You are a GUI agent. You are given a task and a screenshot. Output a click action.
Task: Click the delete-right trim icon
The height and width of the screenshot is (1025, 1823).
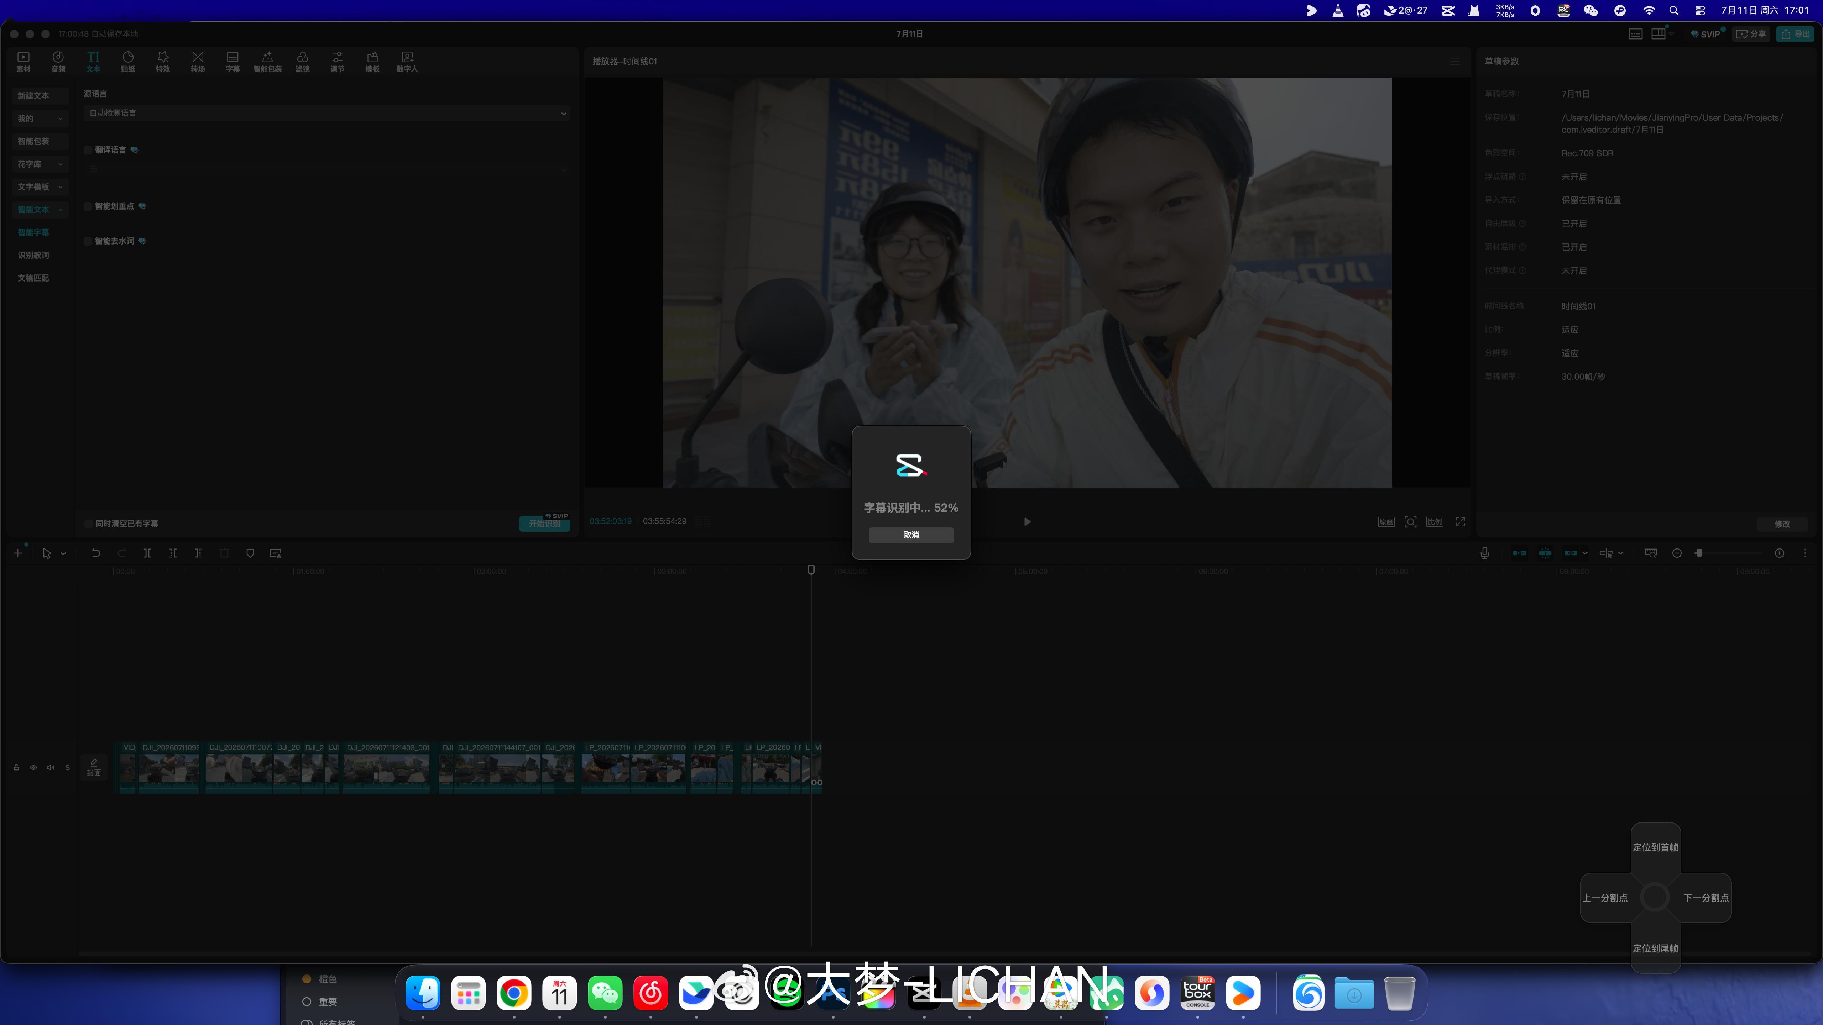[x=198, y=553]
